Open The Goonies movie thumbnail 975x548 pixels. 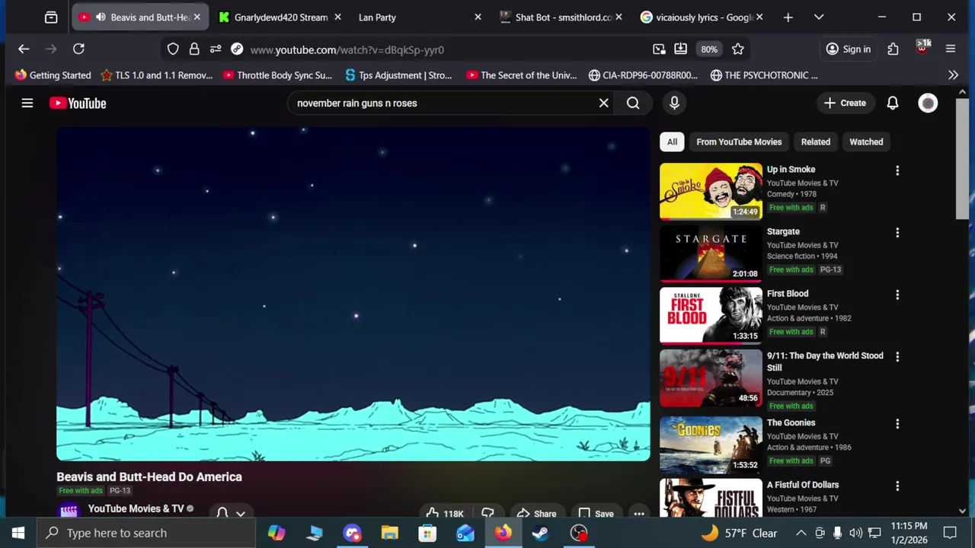click(711, 444)
